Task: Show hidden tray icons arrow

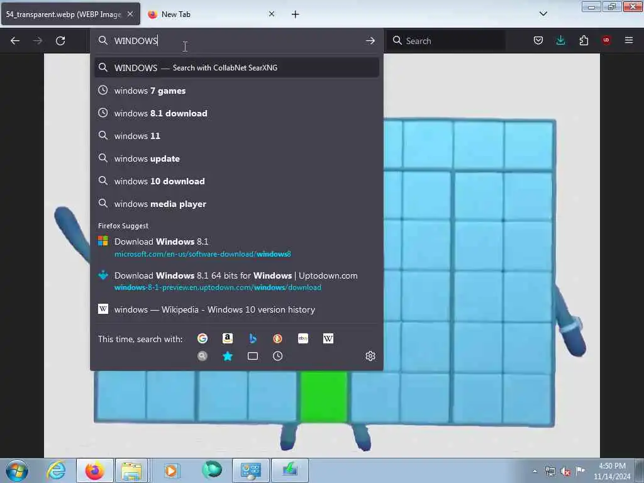Action: pos(535,471)
